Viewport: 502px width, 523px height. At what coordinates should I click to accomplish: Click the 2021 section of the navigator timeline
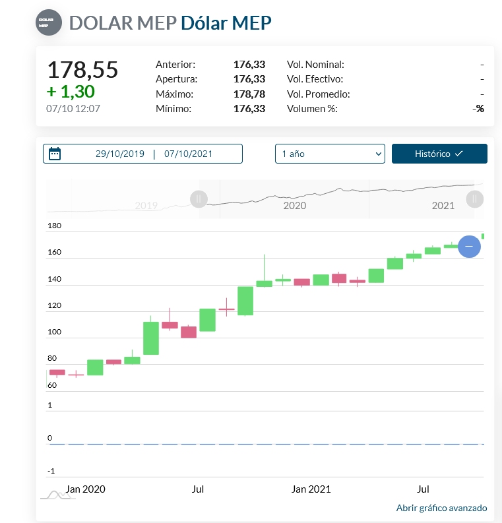pos(443,205)
